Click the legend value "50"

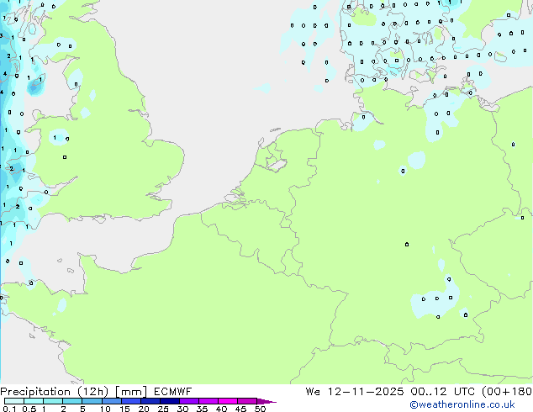[x=260, y=409]
